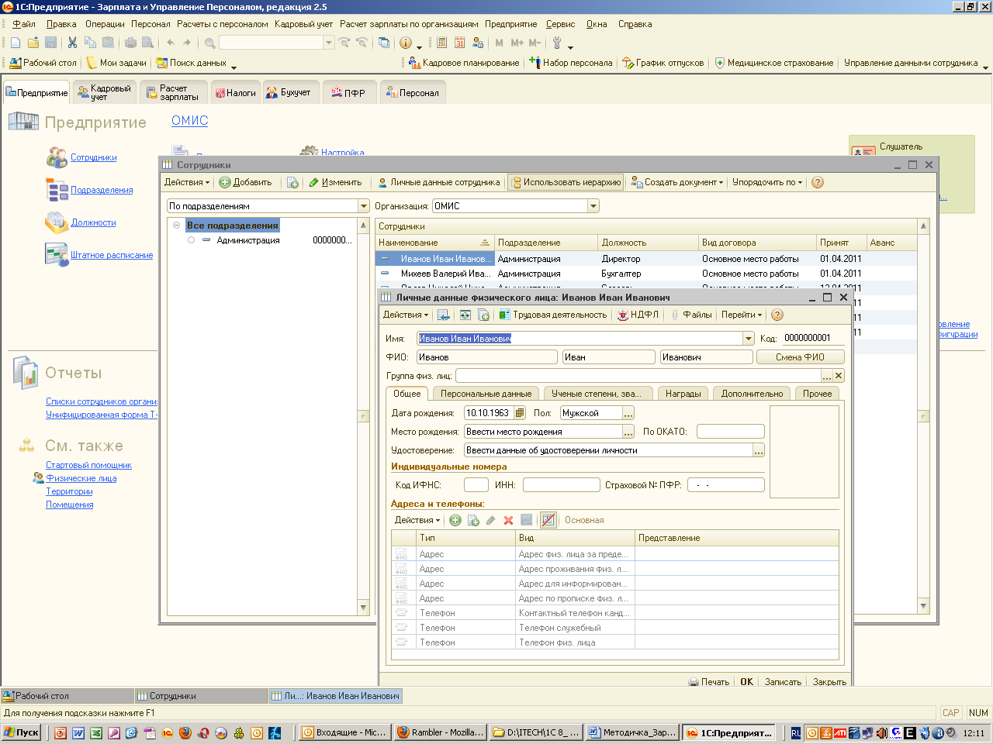Screen dimensions: 993x744
Task: Open Действия dropdown in Адреса и телефоны
Action: pyautogui.click(x=417, y=520)
